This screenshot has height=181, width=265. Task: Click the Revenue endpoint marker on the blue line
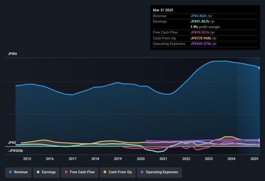tap(260, 68)
